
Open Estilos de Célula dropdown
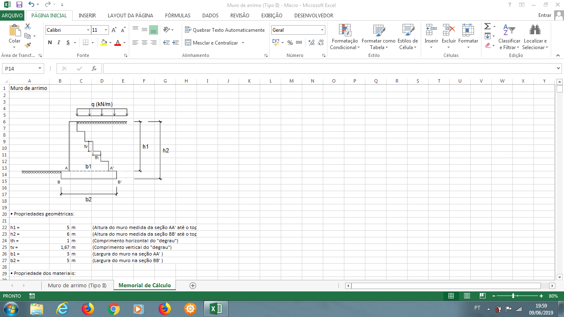408,37
